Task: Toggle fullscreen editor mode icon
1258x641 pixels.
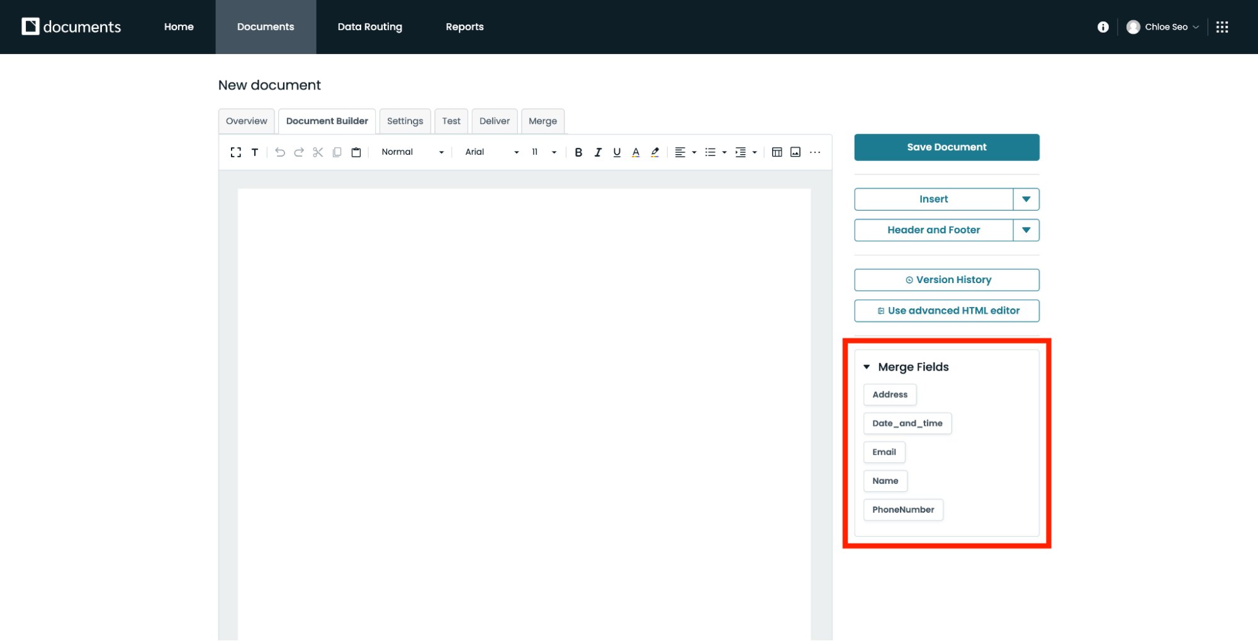Action: coord(236,152)
